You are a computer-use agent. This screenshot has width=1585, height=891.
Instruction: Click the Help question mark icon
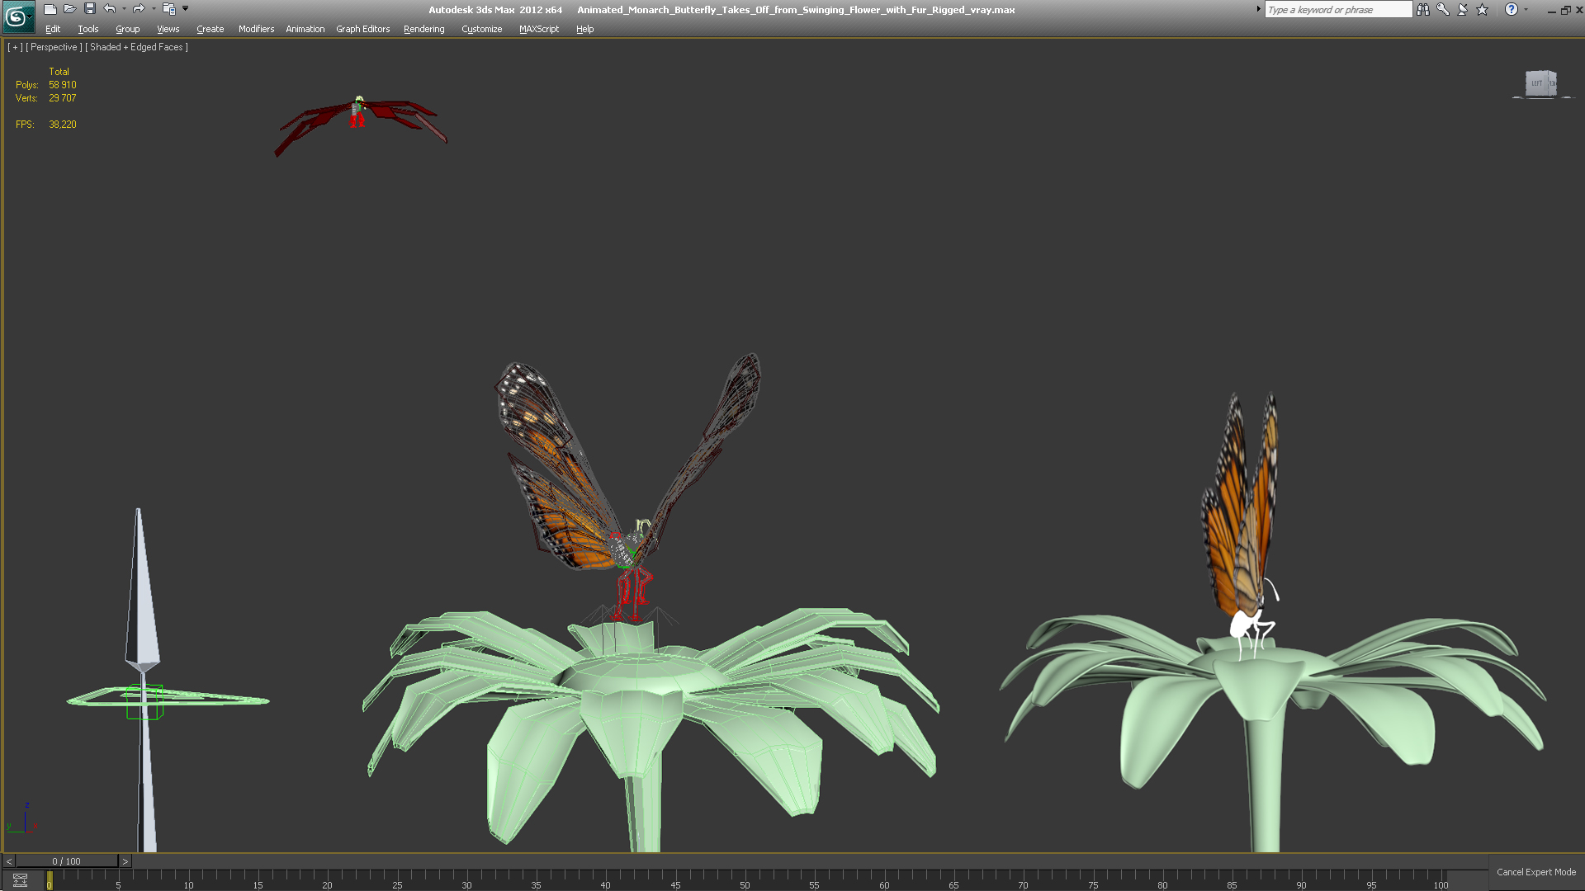1512,10
